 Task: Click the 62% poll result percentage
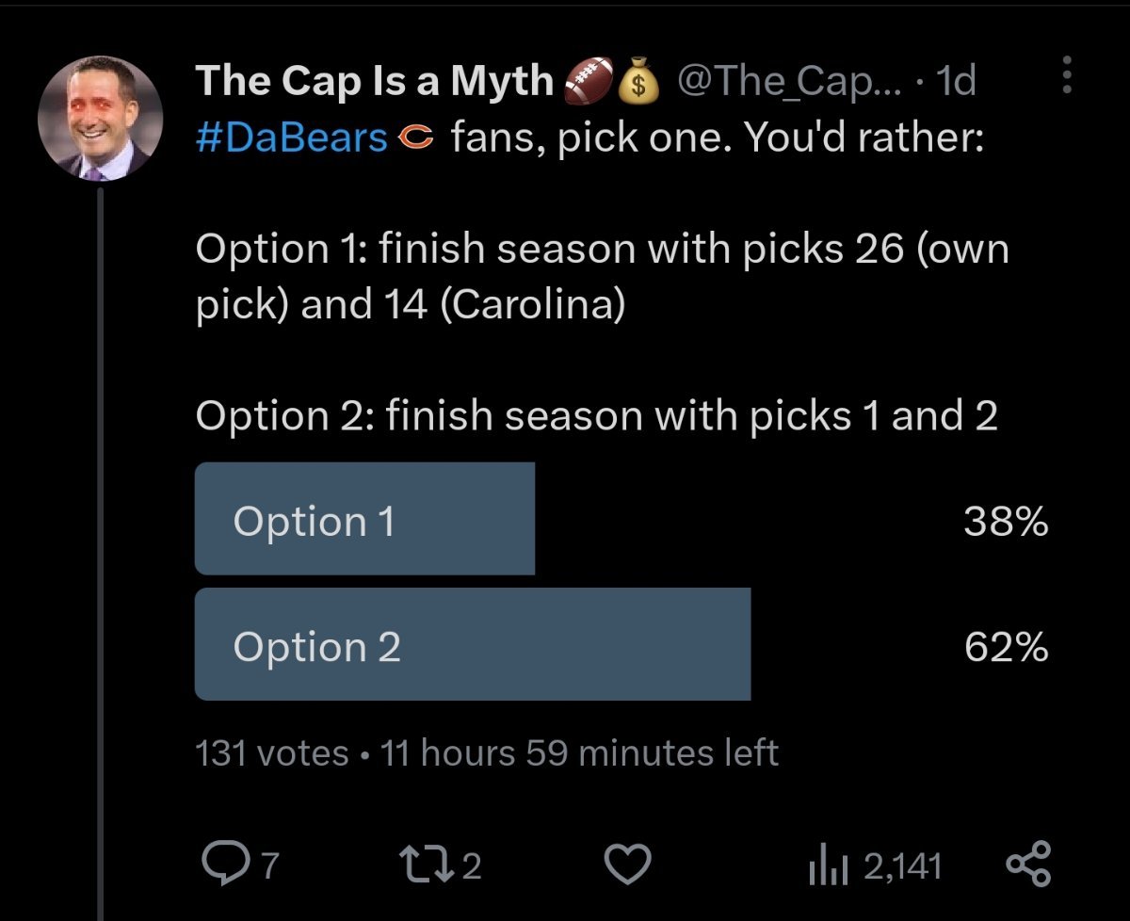tap(1006, 647)
